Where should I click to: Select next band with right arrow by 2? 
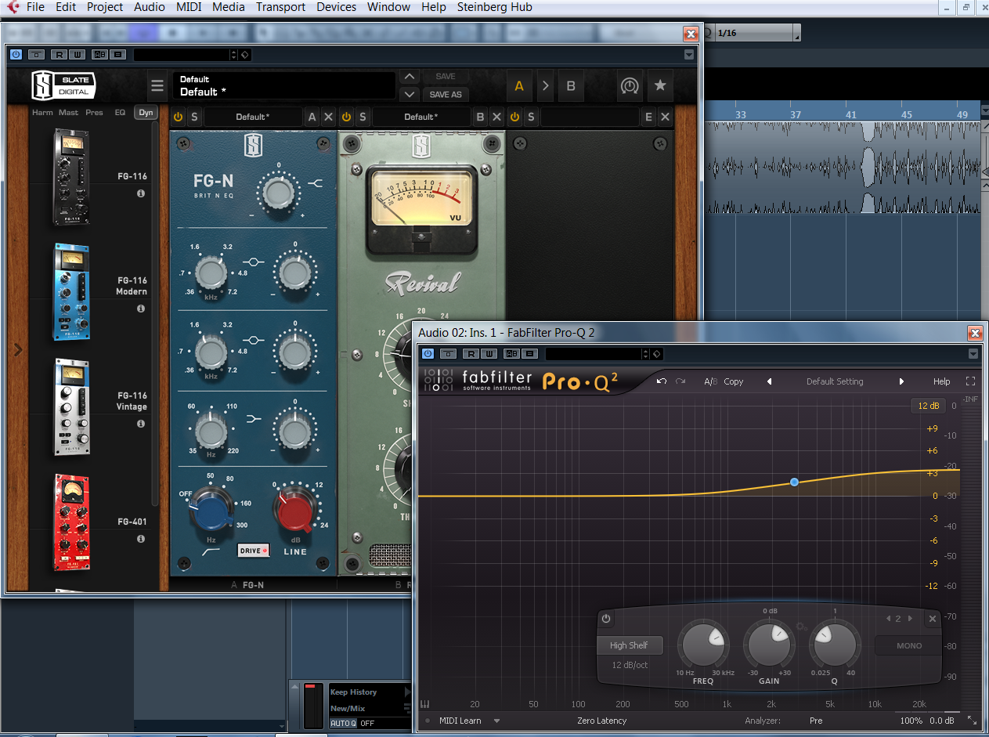[910, 619]
